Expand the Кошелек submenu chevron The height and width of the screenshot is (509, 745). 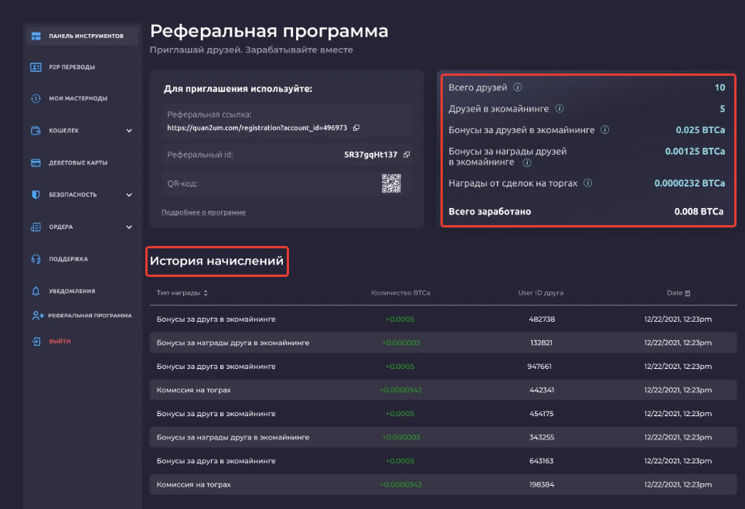(x=129, y=130)
